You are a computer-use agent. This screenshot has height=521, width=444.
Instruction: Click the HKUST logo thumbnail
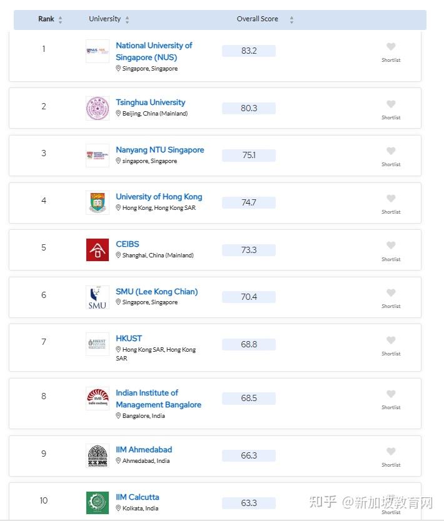point(98,344)
